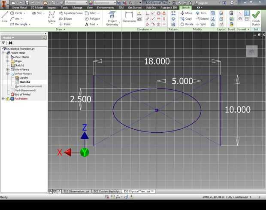The image size is (266, 210).
Task: Select End of Folded marker
Action: (21, 94)
